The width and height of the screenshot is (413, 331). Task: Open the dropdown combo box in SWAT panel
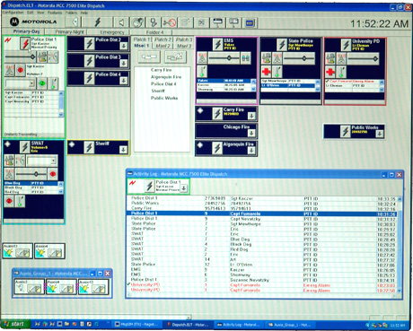[x=41, y=161]
